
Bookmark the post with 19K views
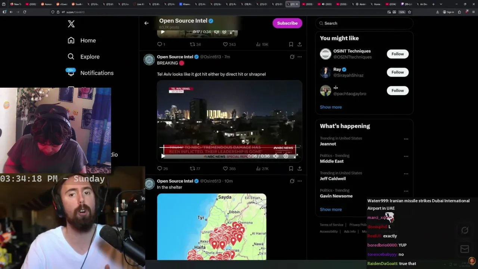point(291,44)
